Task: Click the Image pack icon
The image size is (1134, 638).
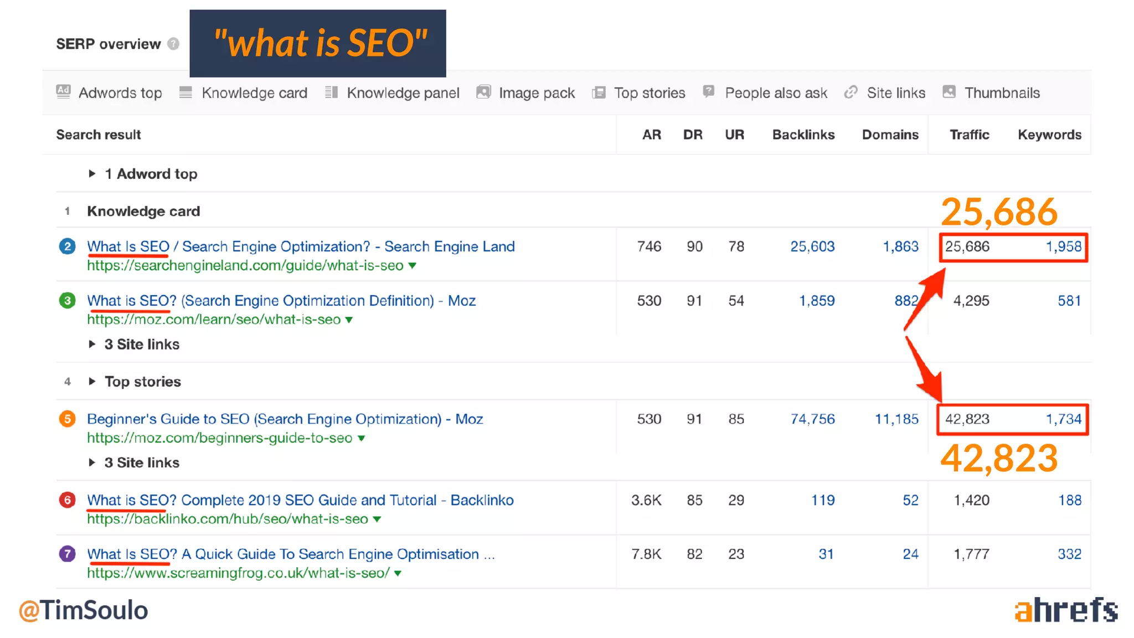Action: (483, 92)
